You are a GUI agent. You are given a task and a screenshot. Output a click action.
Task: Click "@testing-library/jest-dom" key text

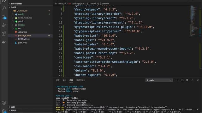point(97,14)
